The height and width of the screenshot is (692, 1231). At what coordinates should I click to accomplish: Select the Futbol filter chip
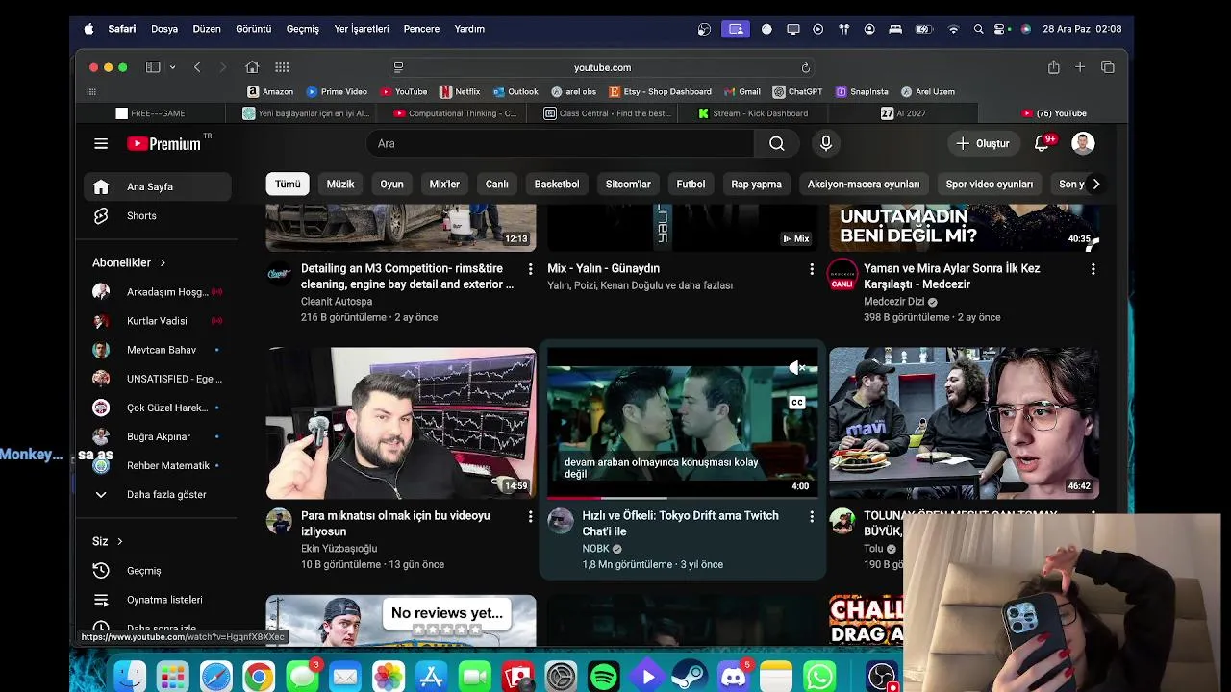tap(691, 185)
